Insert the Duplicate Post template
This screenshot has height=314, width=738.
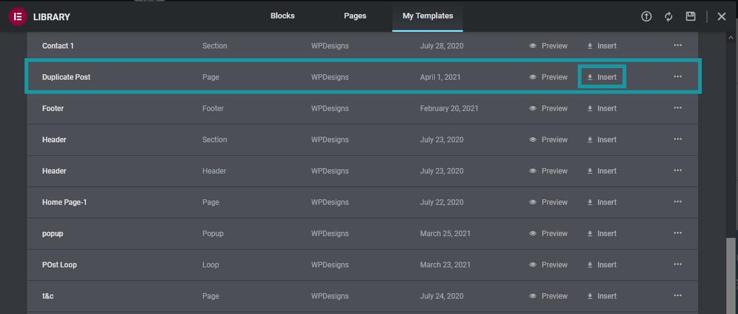602,77
